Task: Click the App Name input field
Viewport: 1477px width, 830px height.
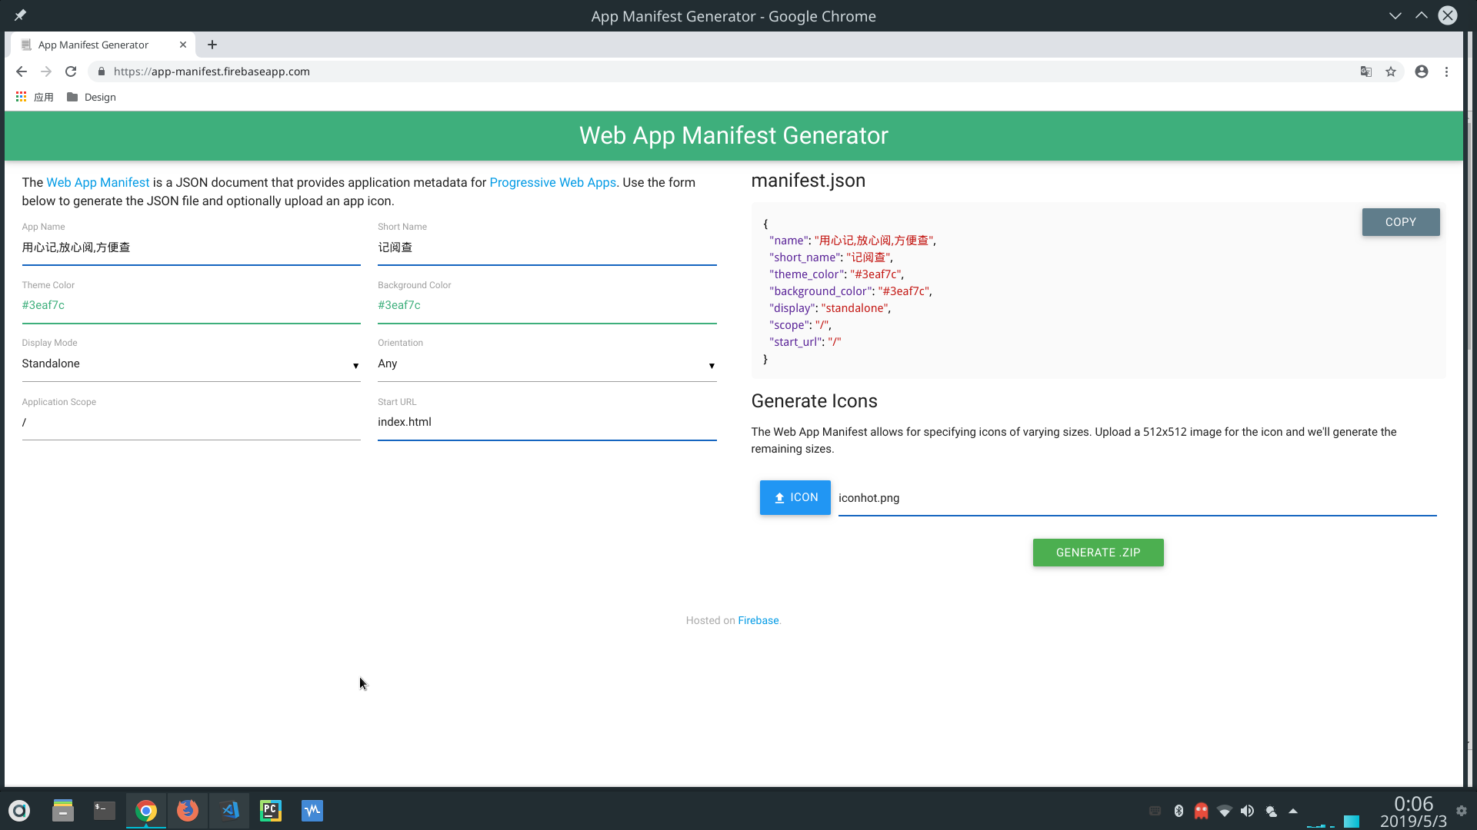Action: pyautogui.click(x=191, y=247)
